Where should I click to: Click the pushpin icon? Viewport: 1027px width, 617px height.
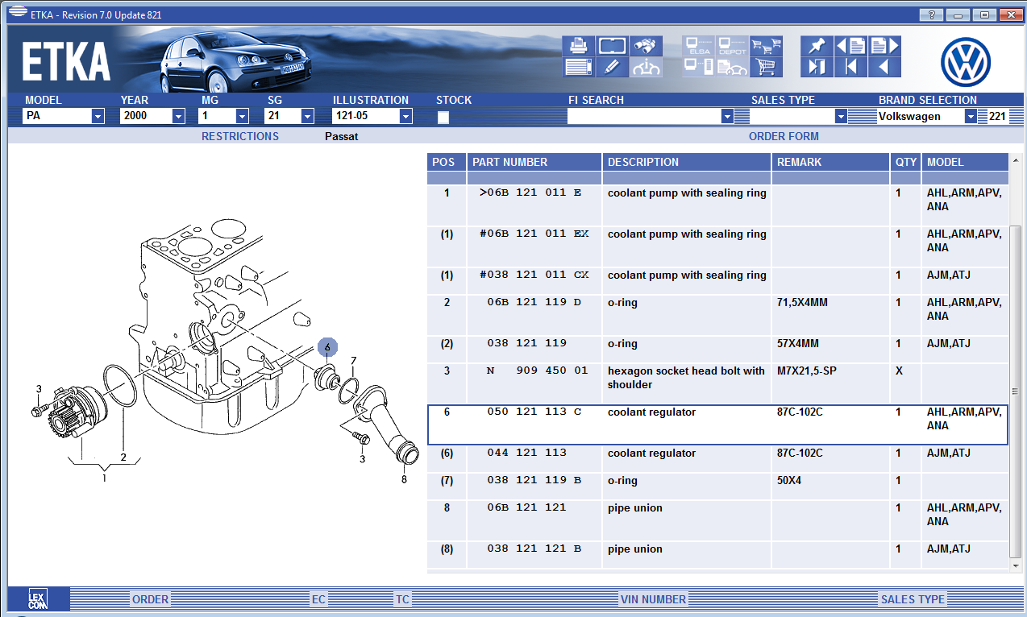click(817, 46)
